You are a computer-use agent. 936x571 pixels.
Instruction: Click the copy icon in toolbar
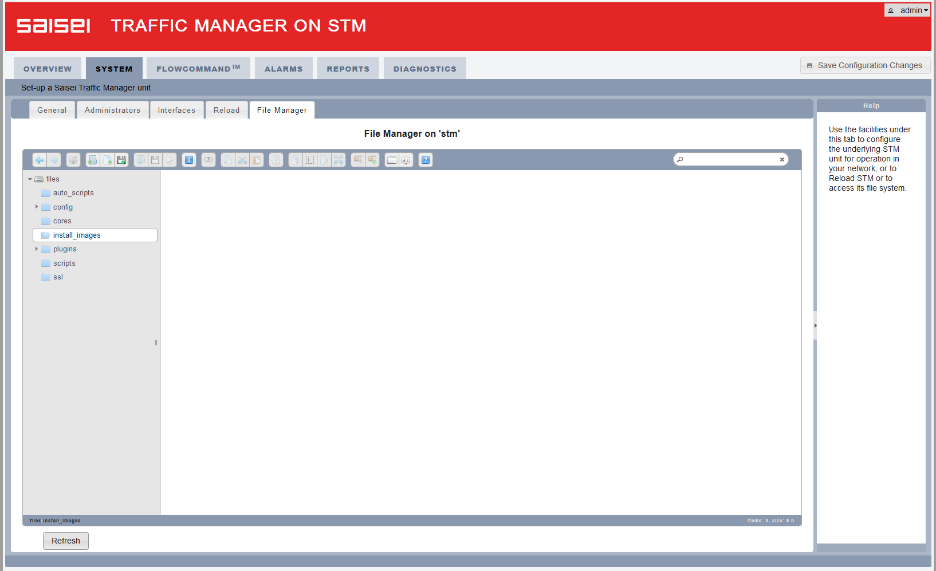(x=228, y=160)
